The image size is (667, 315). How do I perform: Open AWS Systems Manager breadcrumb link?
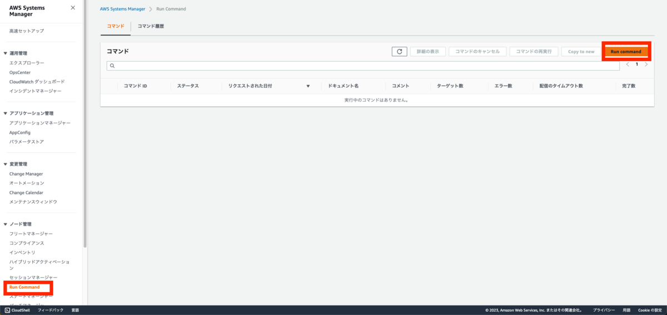click(123, 9)
